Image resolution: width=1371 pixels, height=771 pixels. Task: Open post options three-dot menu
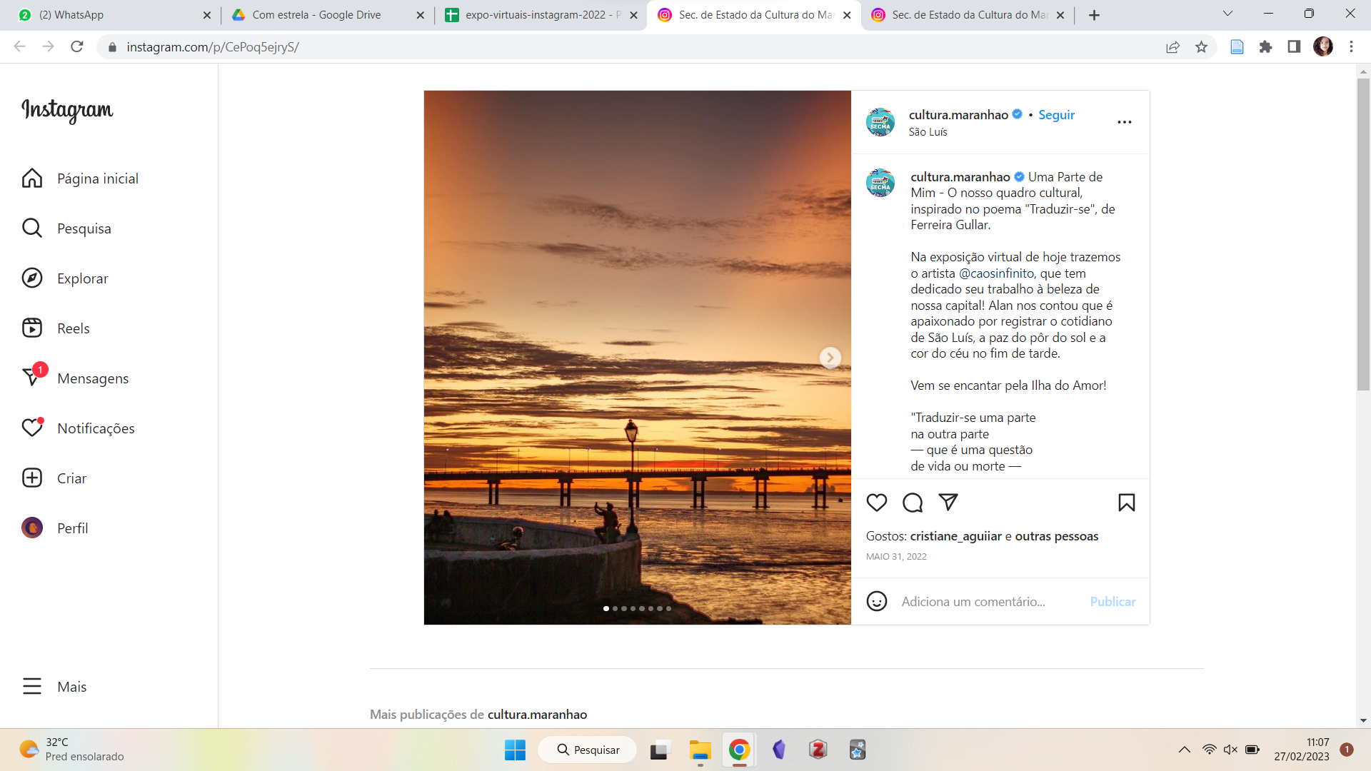(1124, 122)
